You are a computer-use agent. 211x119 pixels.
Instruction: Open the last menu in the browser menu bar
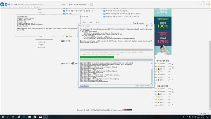37,7
